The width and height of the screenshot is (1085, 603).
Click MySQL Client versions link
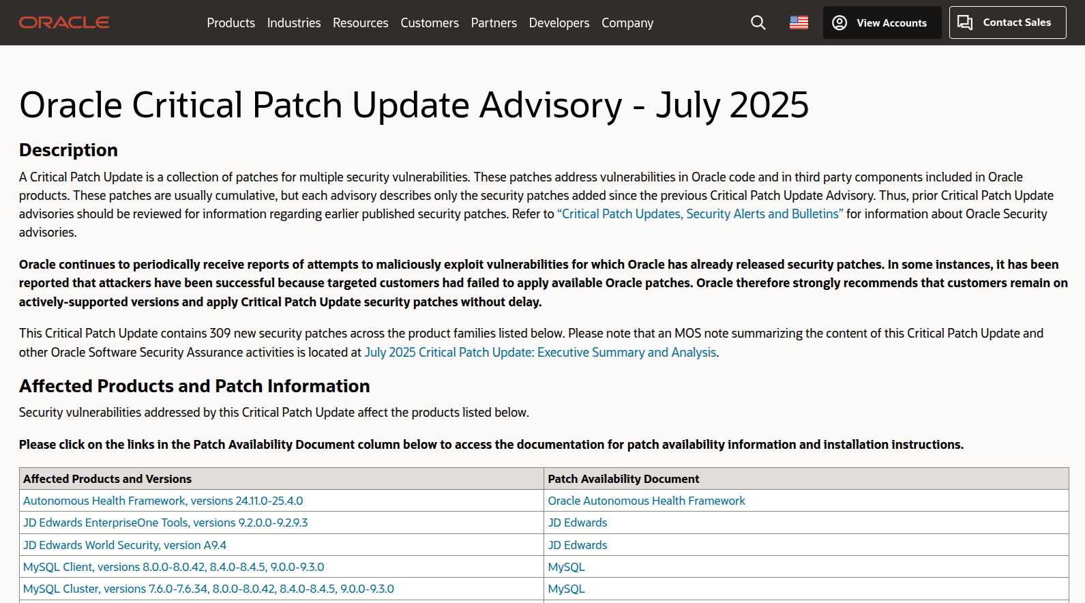[x=173, y=567]
